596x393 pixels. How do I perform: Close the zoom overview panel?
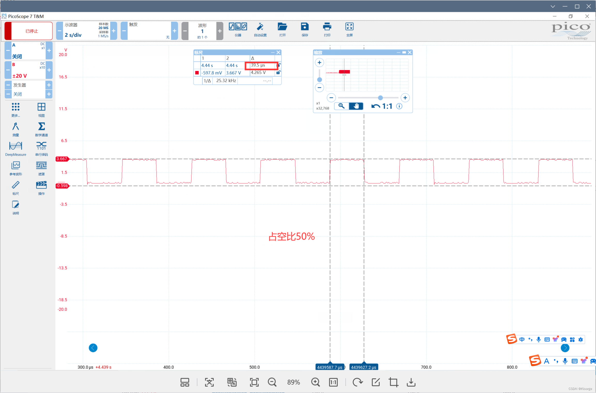[x=410, y=52]
